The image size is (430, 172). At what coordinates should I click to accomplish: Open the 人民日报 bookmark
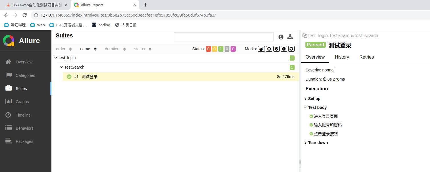click(126, 25)
